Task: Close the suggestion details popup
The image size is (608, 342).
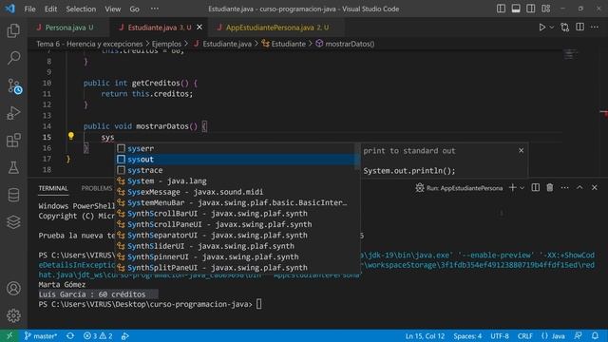Action: 522,150
